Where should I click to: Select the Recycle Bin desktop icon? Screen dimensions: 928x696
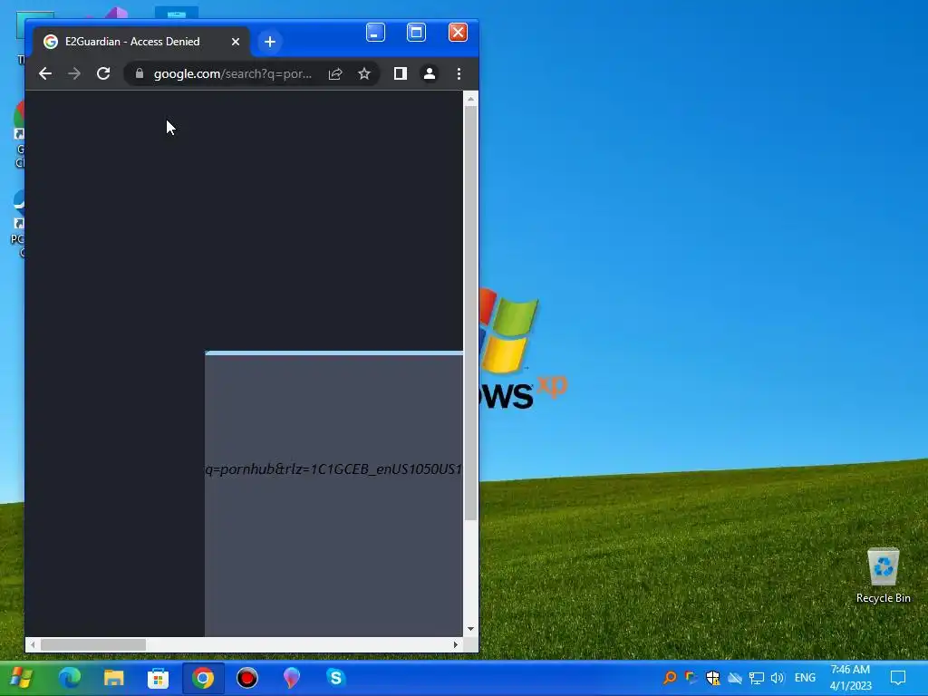point(883,575)
